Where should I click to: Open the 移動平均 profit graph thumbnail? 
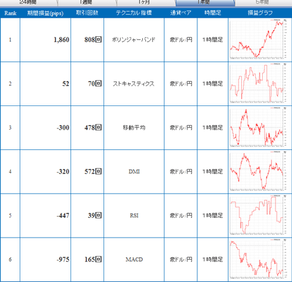[x=258, y=128]
